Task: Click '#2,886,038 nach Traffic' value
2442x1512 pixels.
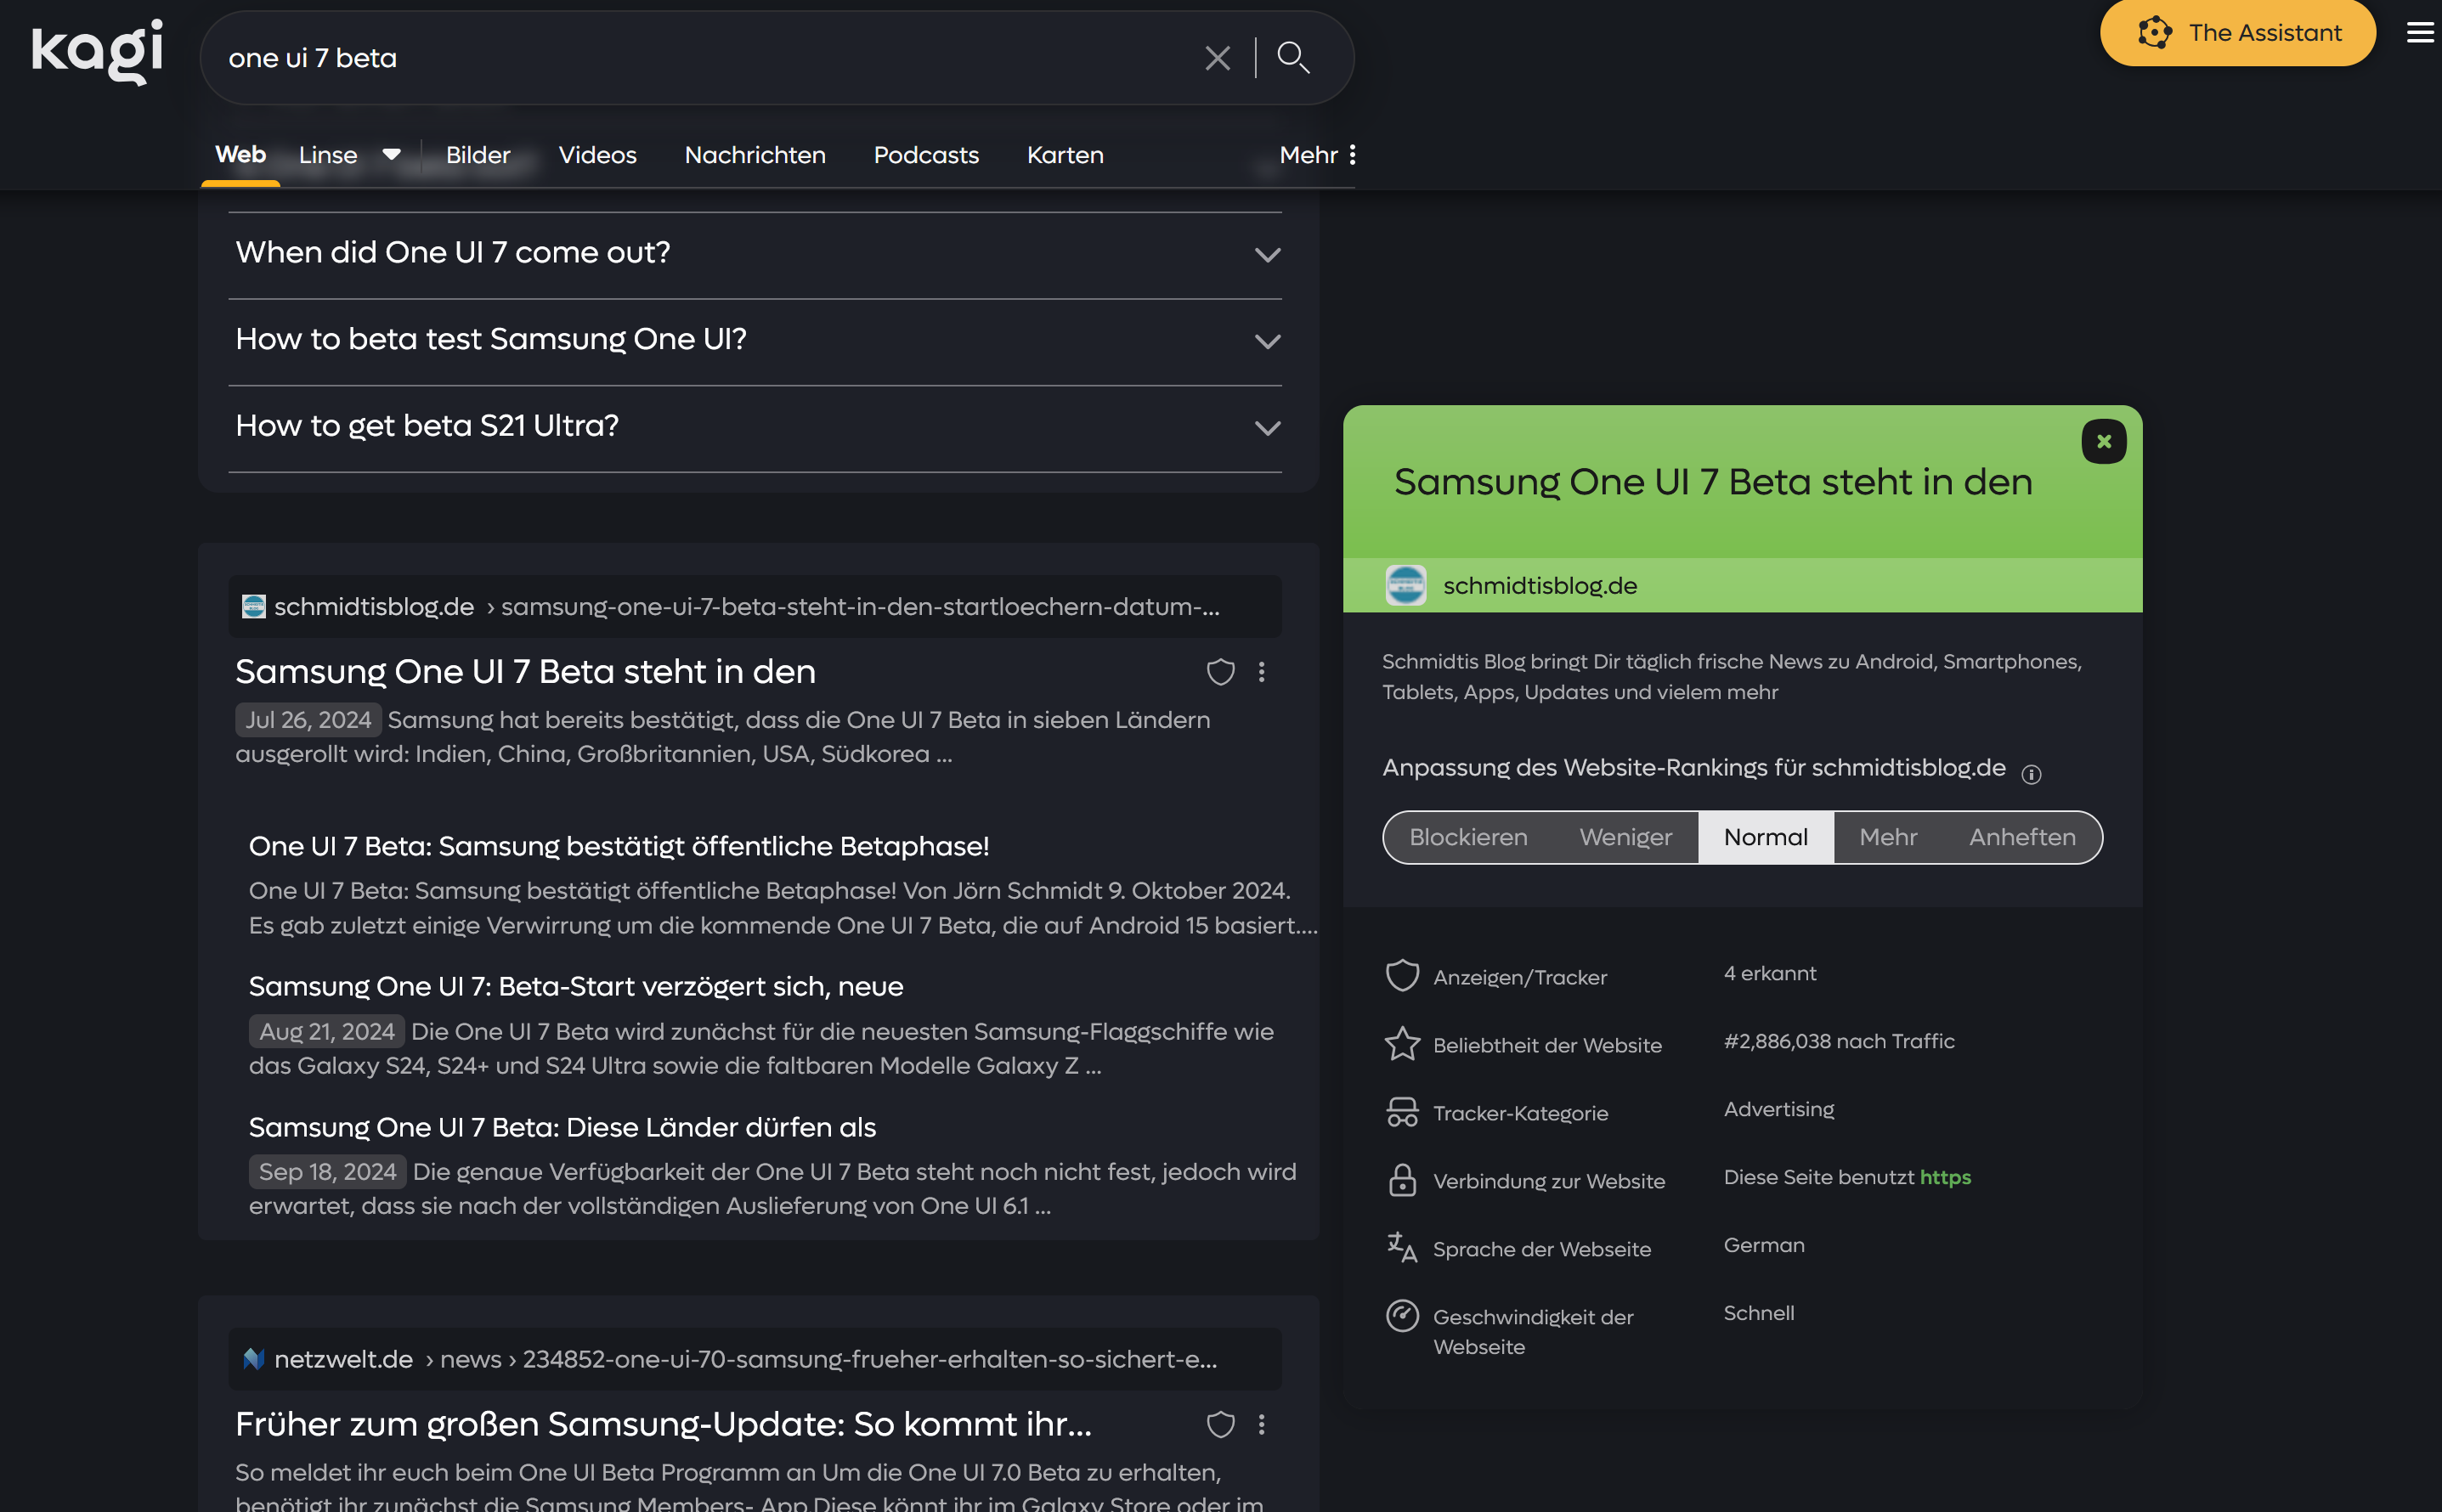Action: [1838, 1041]
